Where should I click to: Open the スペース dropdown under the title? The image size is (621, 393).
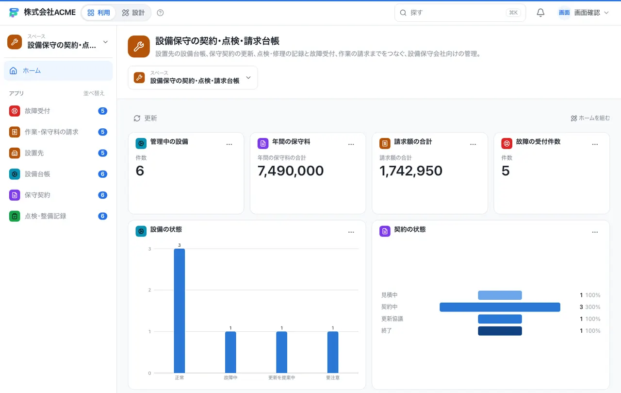tap(193, 78)
